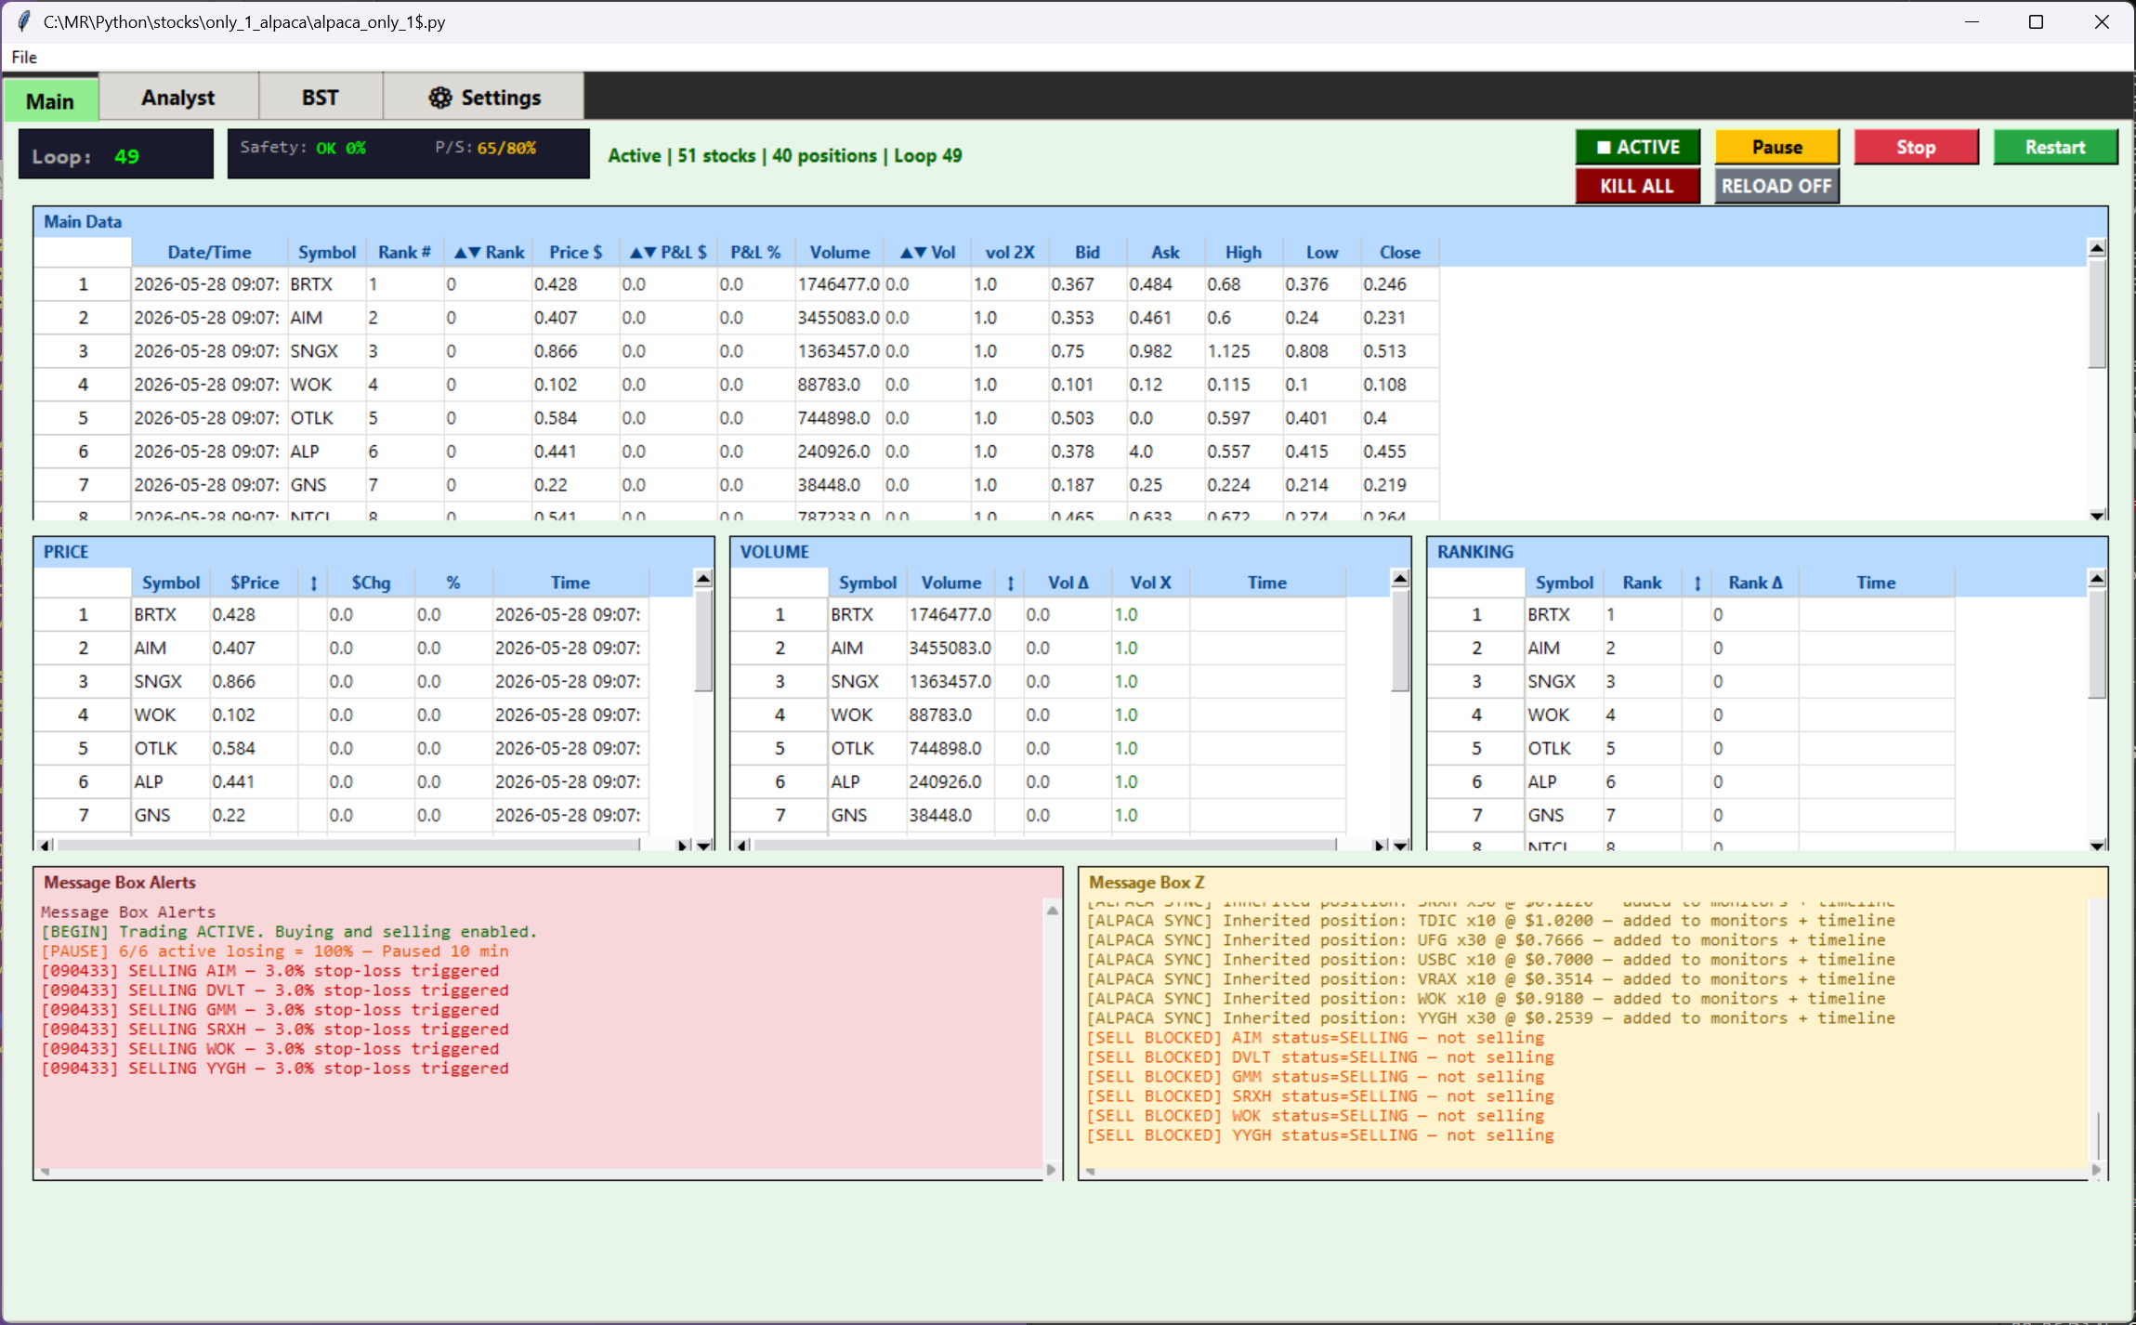2136x1325 pixels.
Task: Select the Main tab
Action: pyautogui.click(x=50, y=100)
